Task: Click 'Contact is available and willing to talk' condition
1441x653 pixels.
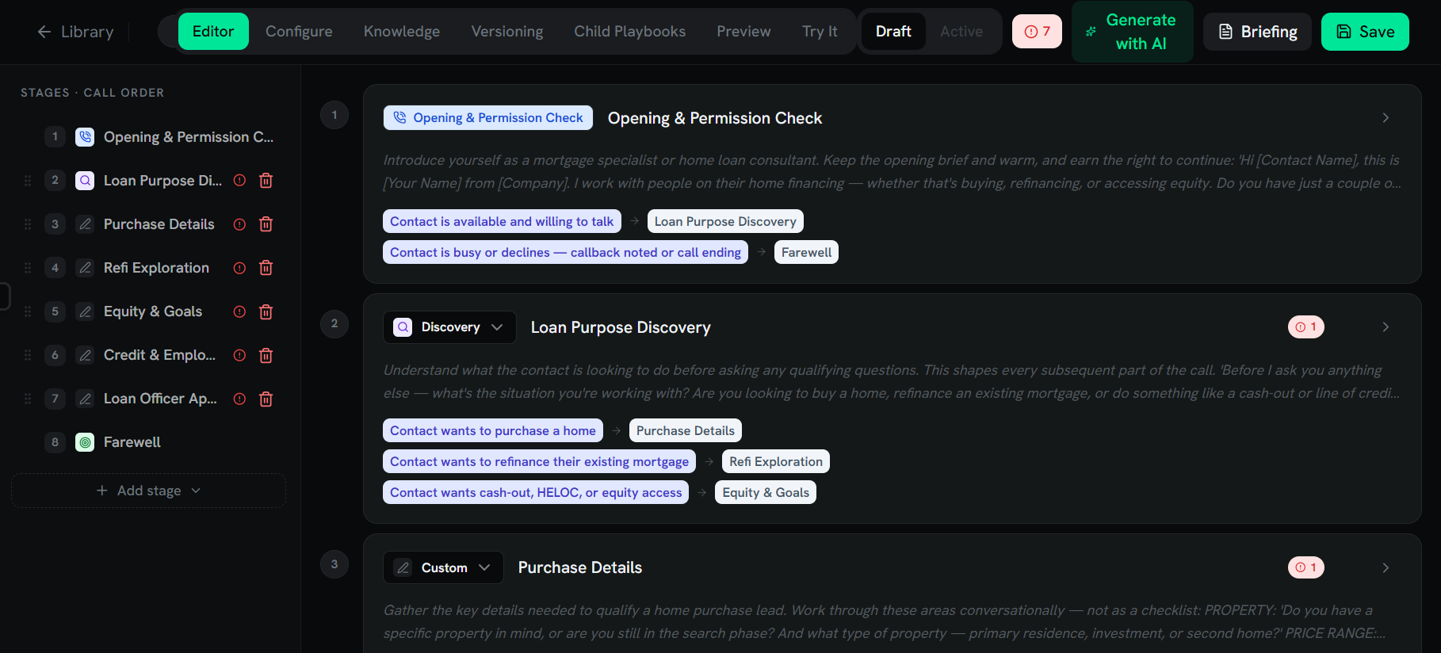Action: point(502,221)
